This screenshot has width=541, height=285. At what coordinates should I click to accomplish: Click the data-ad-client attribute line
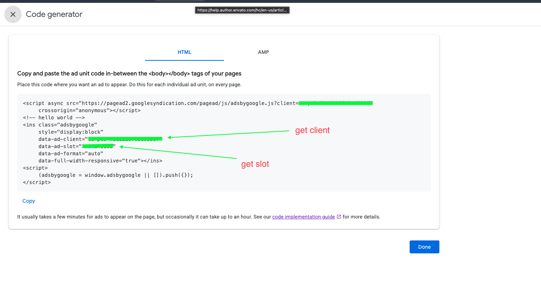(63, 139)
